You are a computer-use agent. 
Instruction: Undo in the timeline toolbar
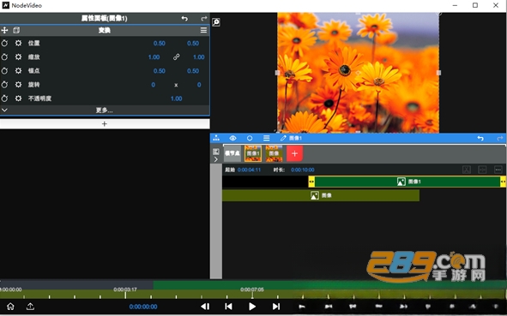(480, 138)
